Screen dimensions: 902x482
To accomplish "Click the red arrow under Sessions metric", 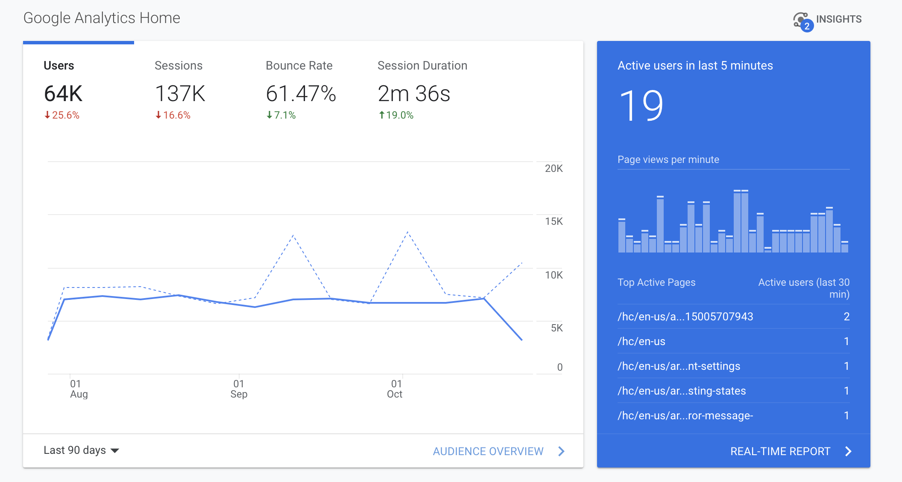I will 158,114.
